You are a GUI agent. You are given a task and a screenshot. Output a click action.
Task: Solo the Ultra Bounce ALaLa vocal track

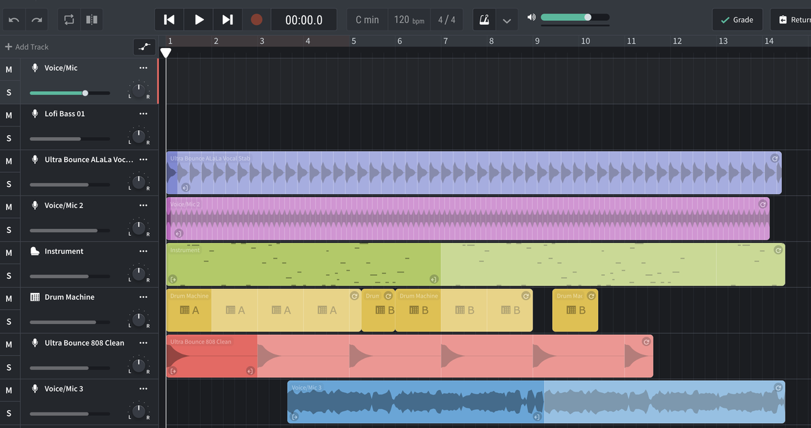tap(9, 184)
